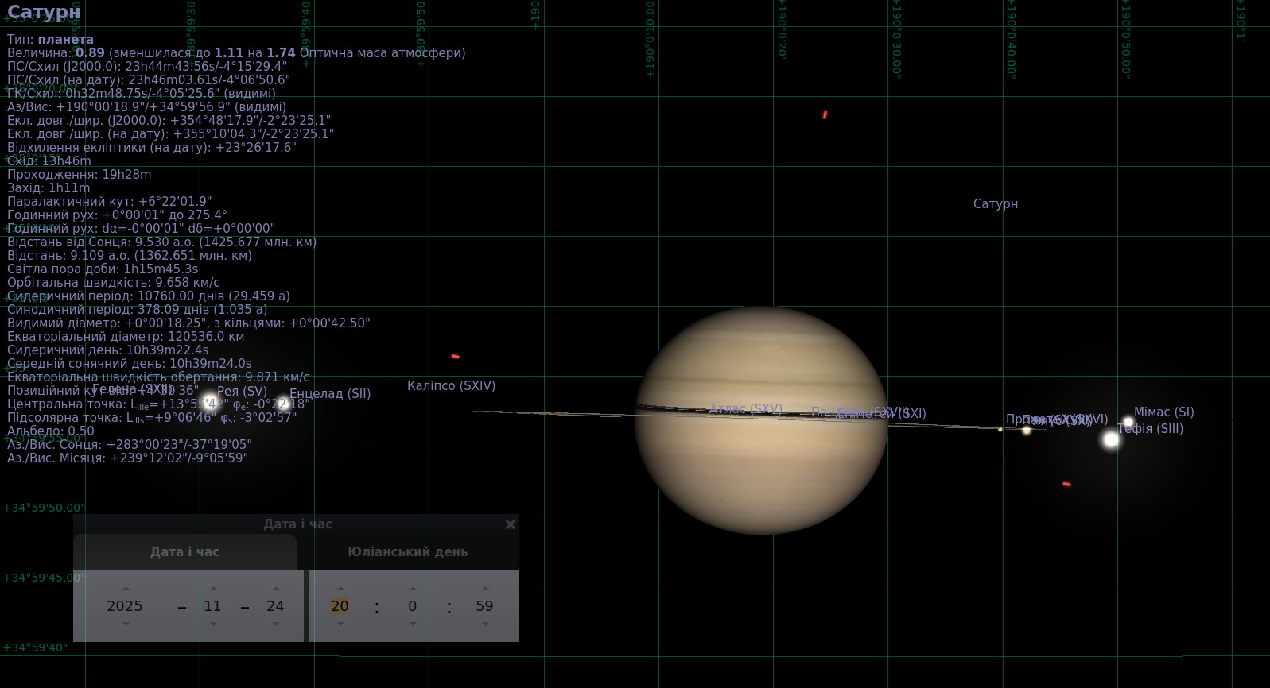Select the moon dot beside the Мімас (SI) label
The image size is (1270, 688).
[x=1128, y=423]
